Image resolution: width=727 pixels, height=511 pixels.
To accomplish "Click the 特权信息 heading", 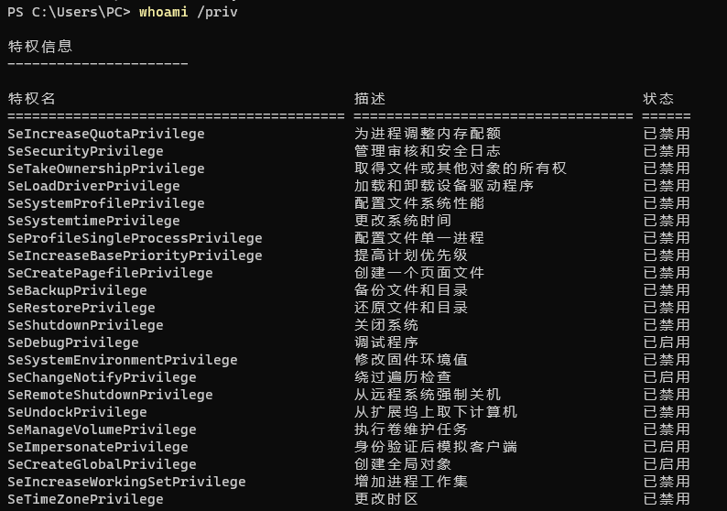I will pos(40,47).
